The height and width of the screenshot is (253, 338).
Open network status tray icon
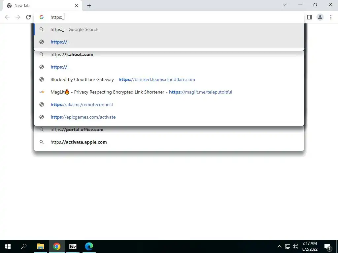287,246
